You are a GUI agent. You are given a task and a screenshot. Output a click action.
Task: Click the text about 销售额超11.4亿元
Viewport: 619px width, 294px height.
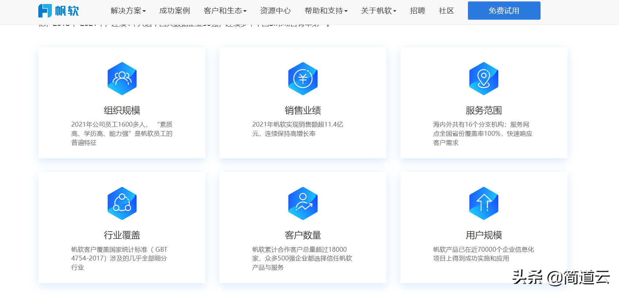[298, 129]
